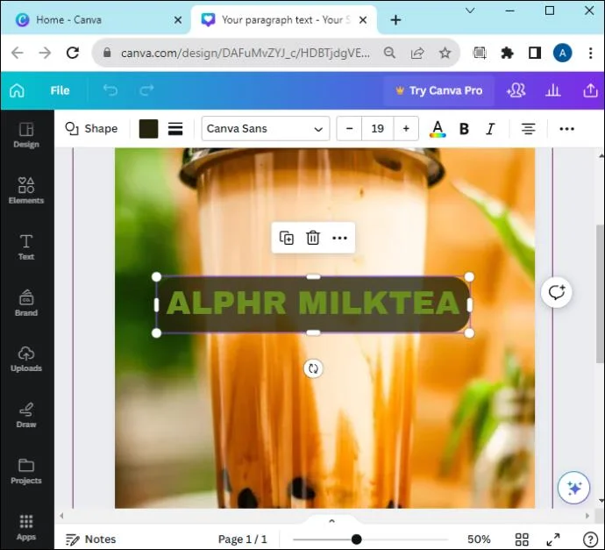Image resolution: width=605 pixels, height=550 pixels.
Task: Open Notes at the bottom bar
Action: pyautogui.click(x=90, y=539)
